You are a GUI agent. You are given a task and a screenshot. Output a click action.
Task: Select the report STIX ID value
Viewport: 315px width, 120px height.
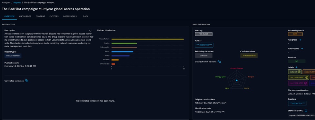(x=302, y=115)
